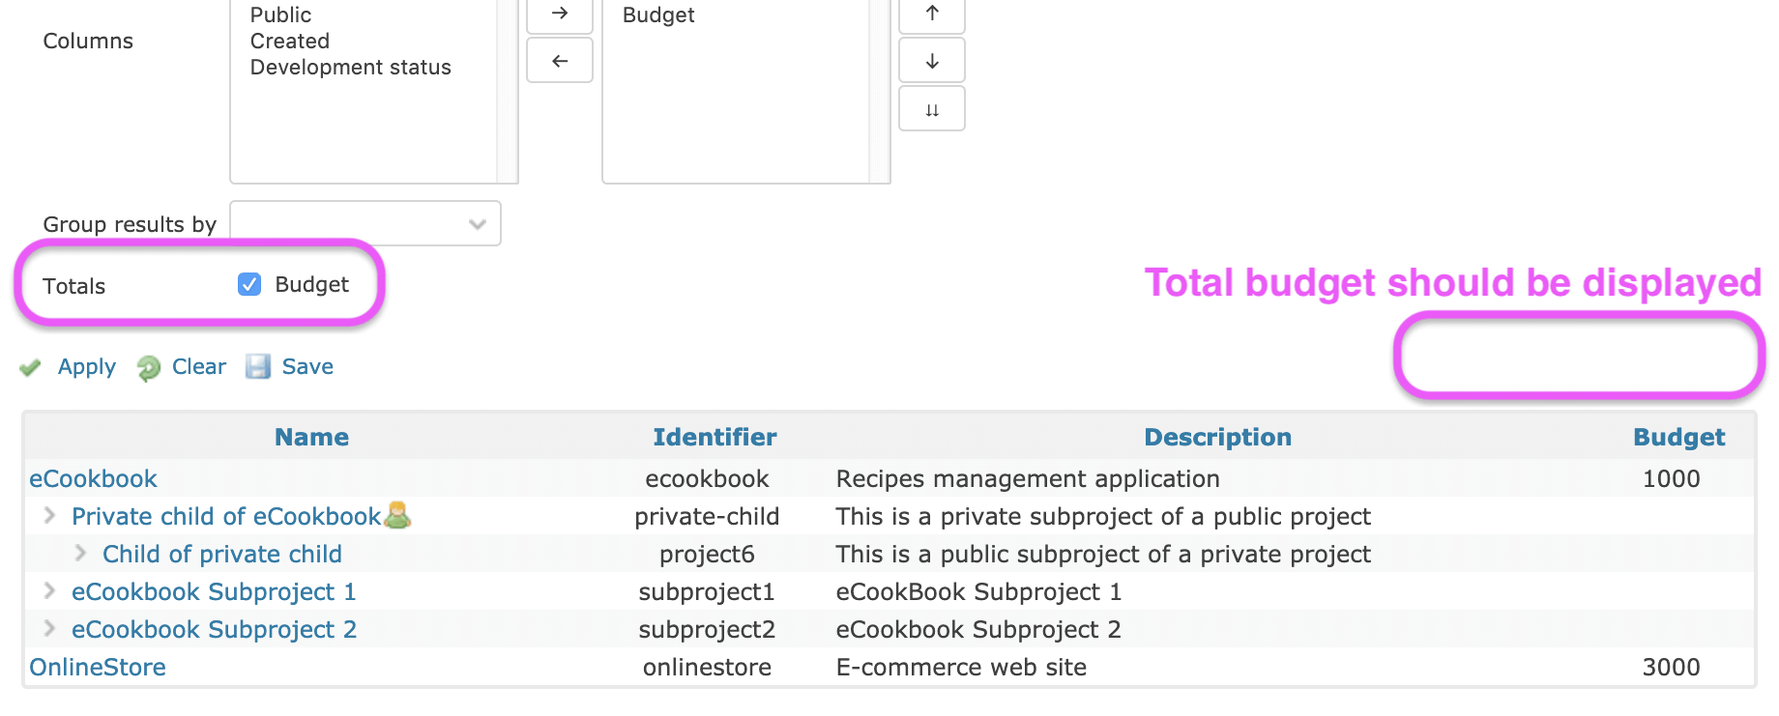
Task: Expand Private child of eCookbook row
Action: coord(50,516)
